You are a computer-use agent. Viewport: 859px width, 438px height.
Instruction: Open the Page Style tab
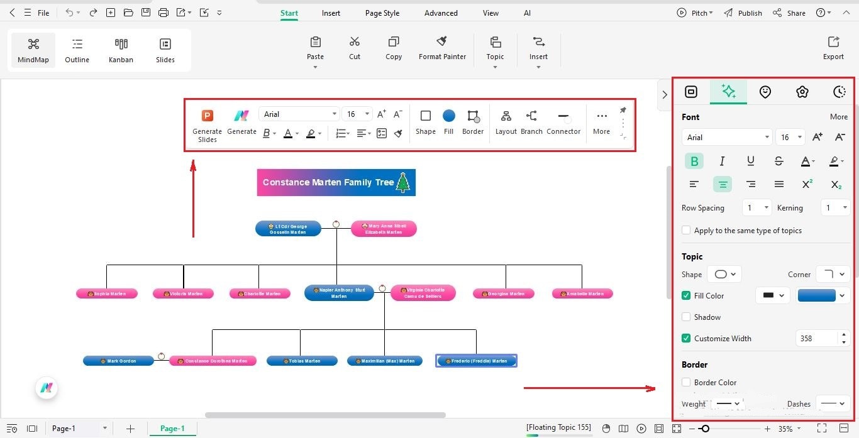coord(382,13)
